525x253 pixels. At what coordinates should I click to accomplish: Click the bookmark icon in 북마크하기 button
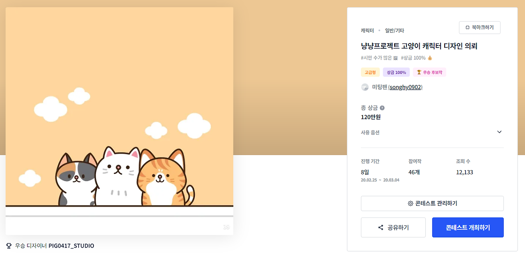pos(468,27)
